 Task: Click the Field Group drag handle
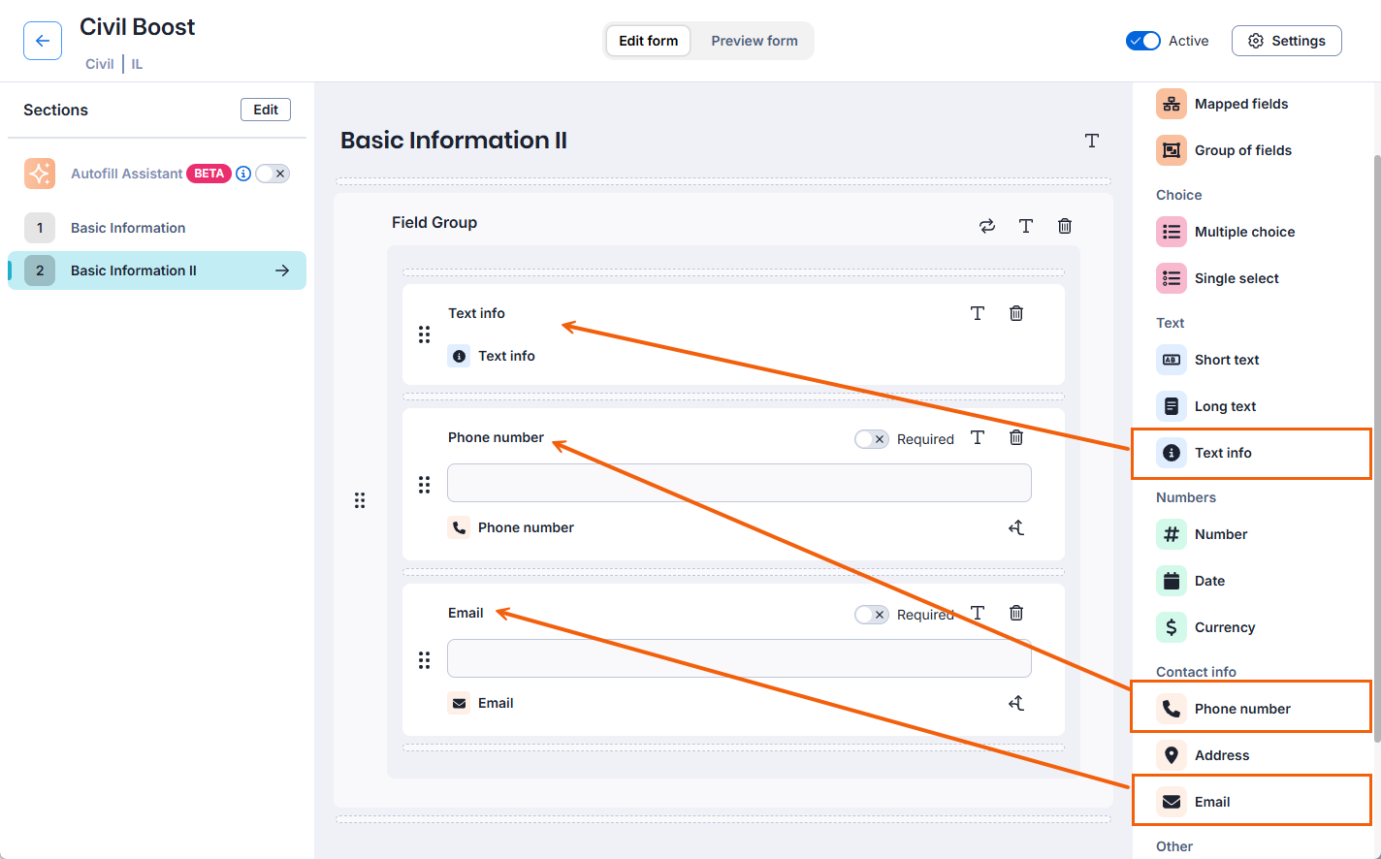click(360, 500)
